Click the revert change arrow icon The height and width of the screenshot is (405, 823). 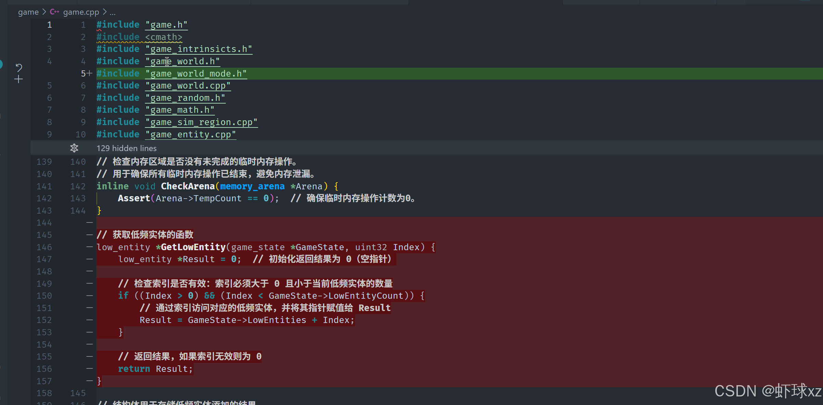pos(19,67)
